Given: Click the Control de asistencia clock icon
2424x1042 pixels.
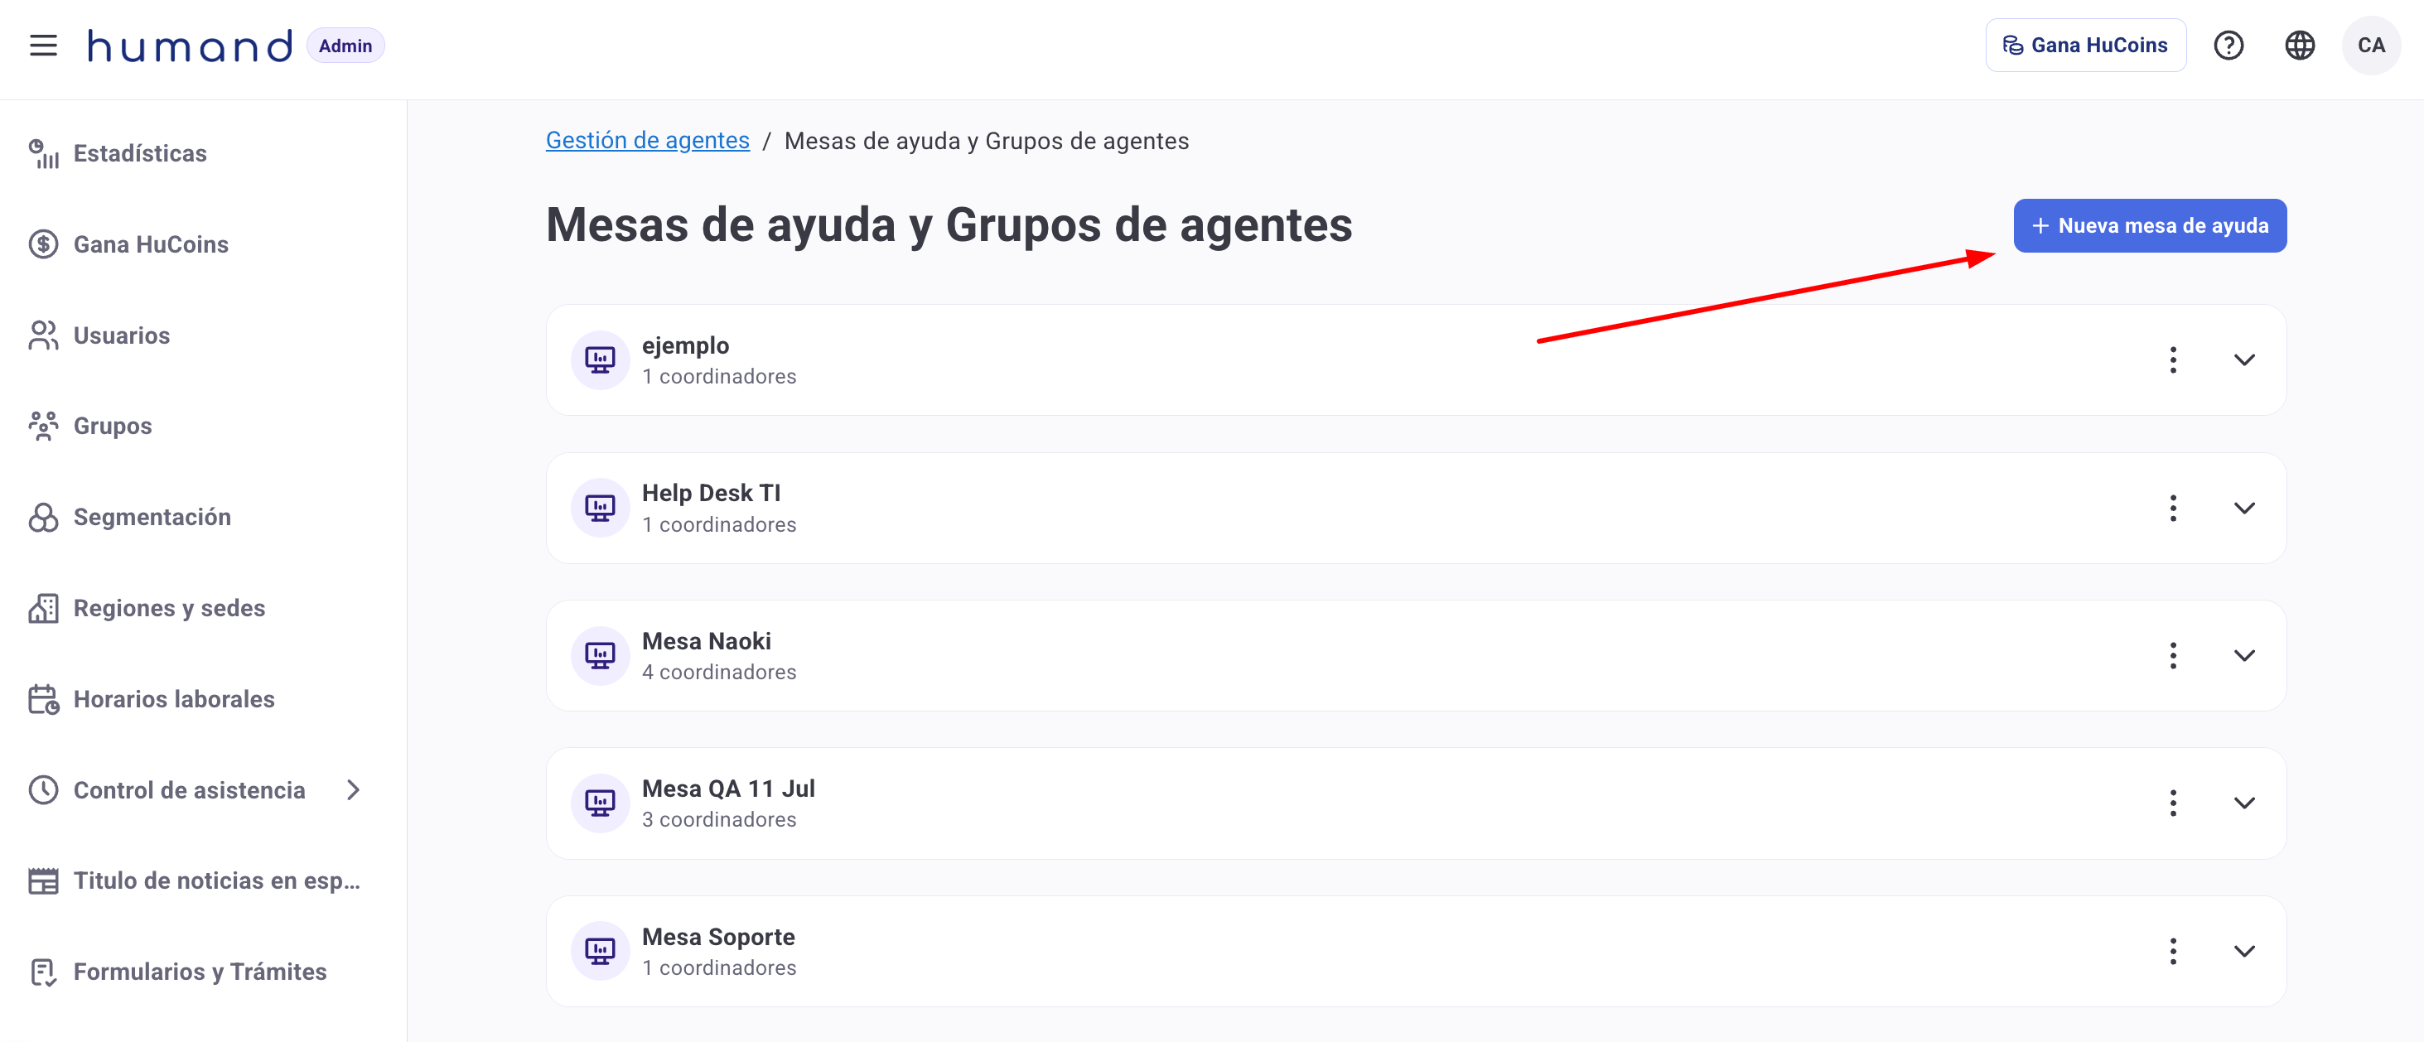Looking at the screenshot, I should click(x=43, y=790).
